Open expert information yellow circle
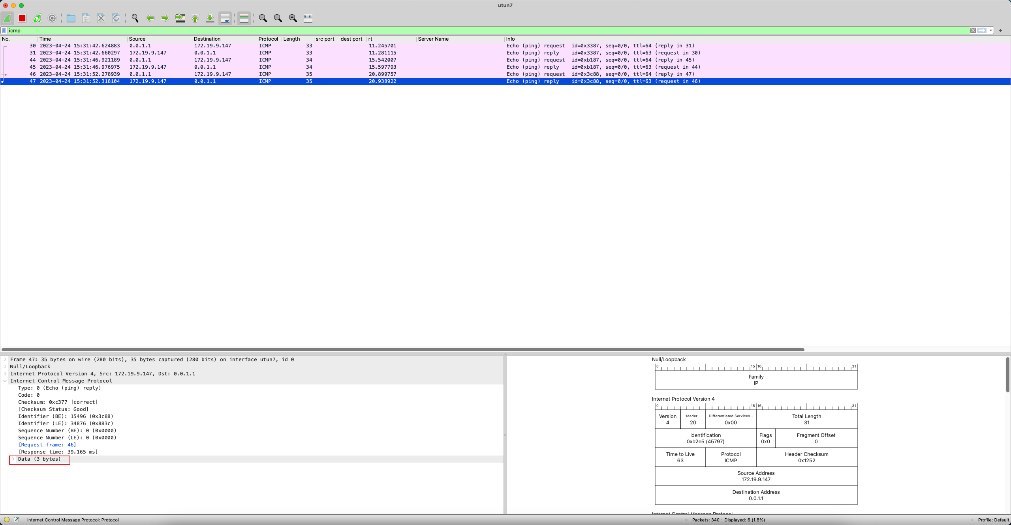Screen dimensions: 1011x525 pos(7,520)
